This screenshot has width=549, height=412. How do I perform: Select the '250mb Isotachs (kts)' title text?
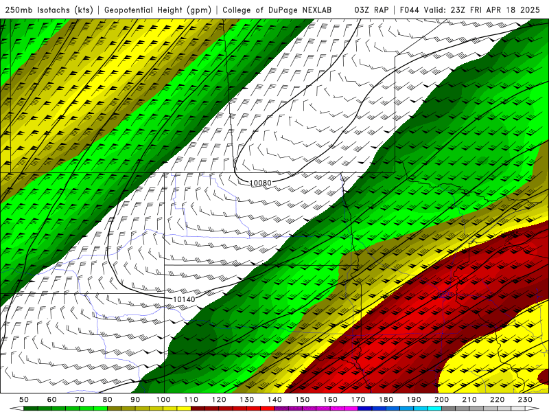[49, 10]
